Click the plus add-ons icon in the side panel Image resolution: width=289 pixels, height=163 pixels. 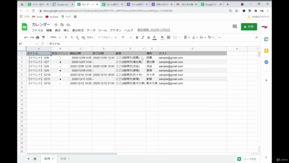(266, 81)
